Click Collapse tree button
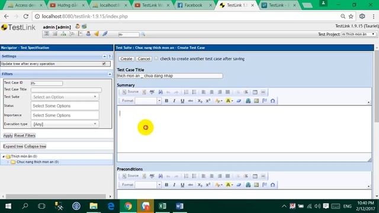379x213 pixels. click(x=35, y=146)
